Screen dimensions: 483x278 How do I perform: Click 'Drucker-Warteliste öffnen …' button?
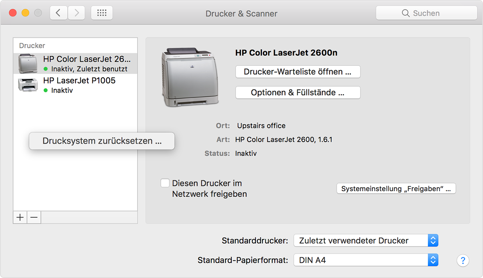click(x=298, y=72)
